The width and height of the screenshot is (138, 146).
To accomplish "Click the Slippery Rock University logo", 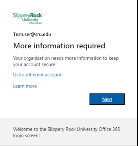I will [x=27, y=18].
